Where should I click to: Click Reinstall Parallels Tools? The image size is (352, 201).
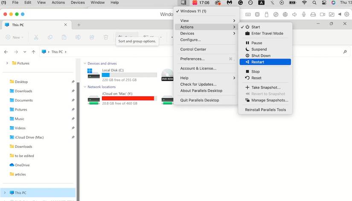(x=265, y=110)
